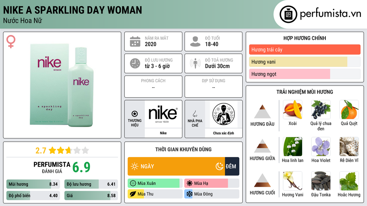Click the Rễ Diên Vĩ note image

point(349,146)
